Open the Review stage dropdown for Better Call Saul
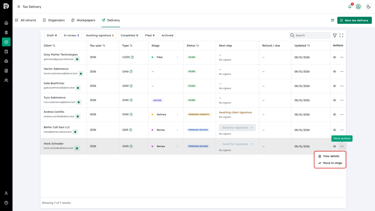Image resolution: width=375 pixels, height=211 pixels. [165, 130]
